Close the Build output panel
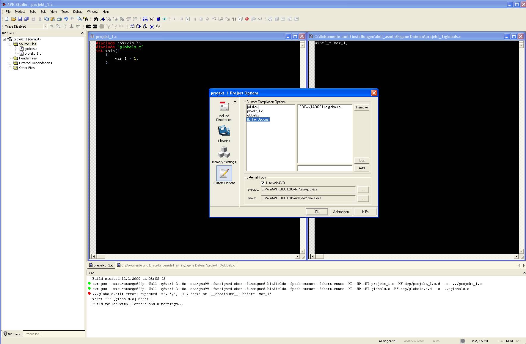The width and height of the screenshot is (526, 344). [x=524, y=273]
